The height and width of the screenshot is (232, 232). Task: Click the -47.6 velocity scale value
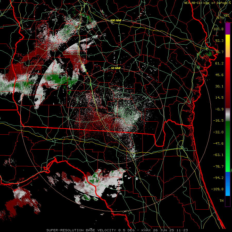point(218,144)
